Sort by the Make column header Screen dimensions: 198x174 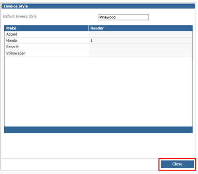(x=46, y=28)
